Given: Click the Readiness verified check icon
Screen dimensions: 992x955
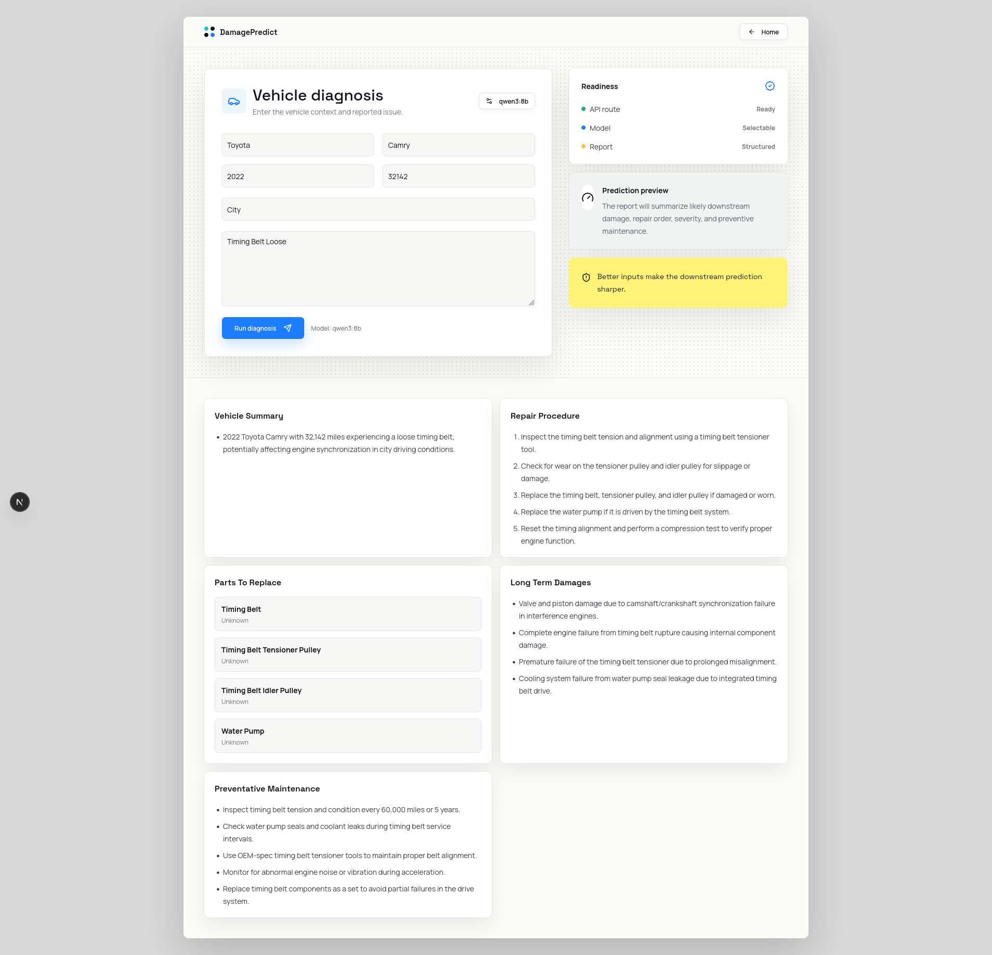Looking at the screenshot, I should 770,86.
